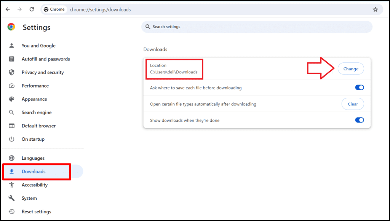Click the person icon for You and Google
390x221 pixels.
click(x=12, y=46)
